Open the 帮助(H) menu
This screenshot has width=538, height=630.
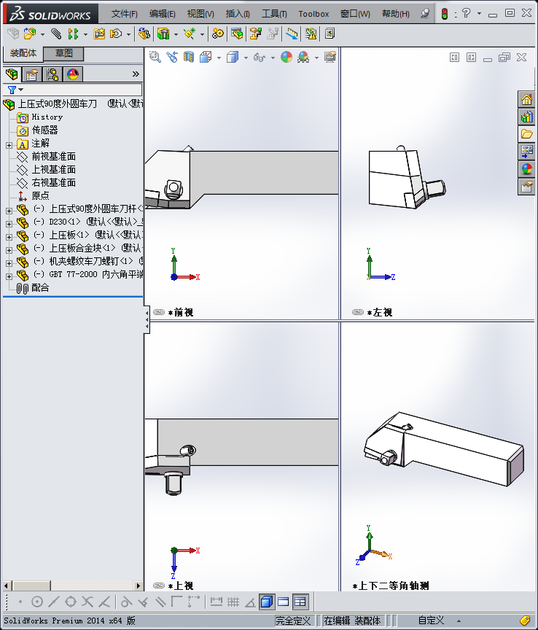[395, 14]
